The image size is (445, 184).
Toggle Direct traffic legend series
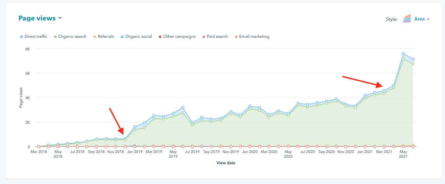(x=35, y=36)
